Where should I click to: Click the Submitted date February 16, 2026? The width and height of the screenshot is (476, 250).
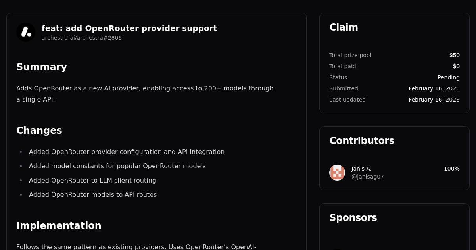(434, 88)
